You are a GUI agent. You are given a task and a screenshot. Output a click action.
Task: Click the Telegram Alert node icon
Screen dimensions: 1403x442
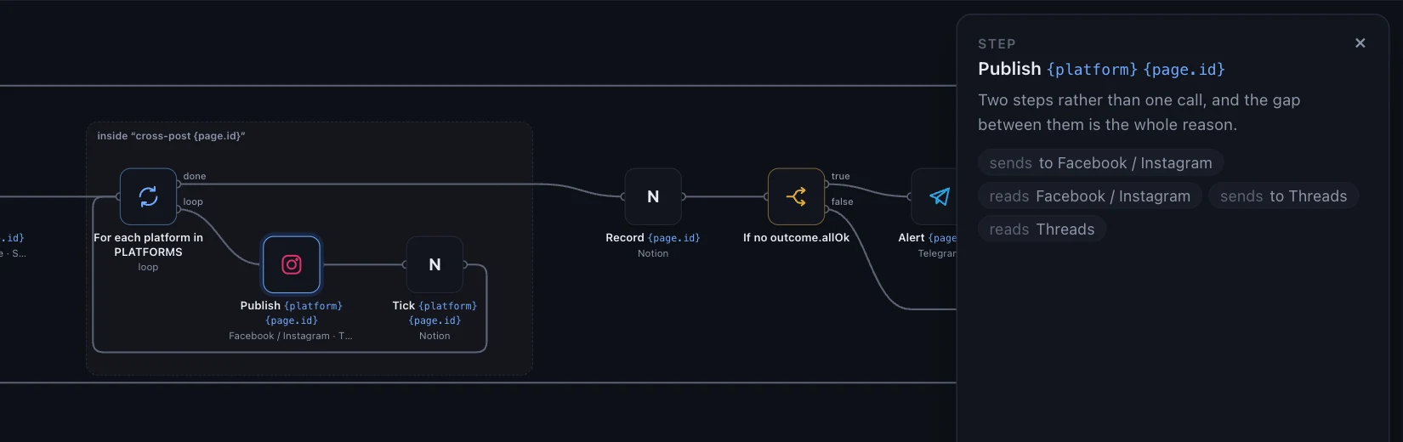coord(934,196)
